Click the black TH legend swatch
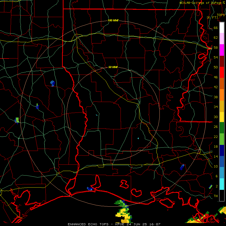Screen dimensions: 226x226 (x=222, y=195)
